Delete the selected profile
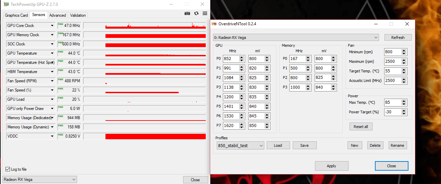 coord(375,145)
